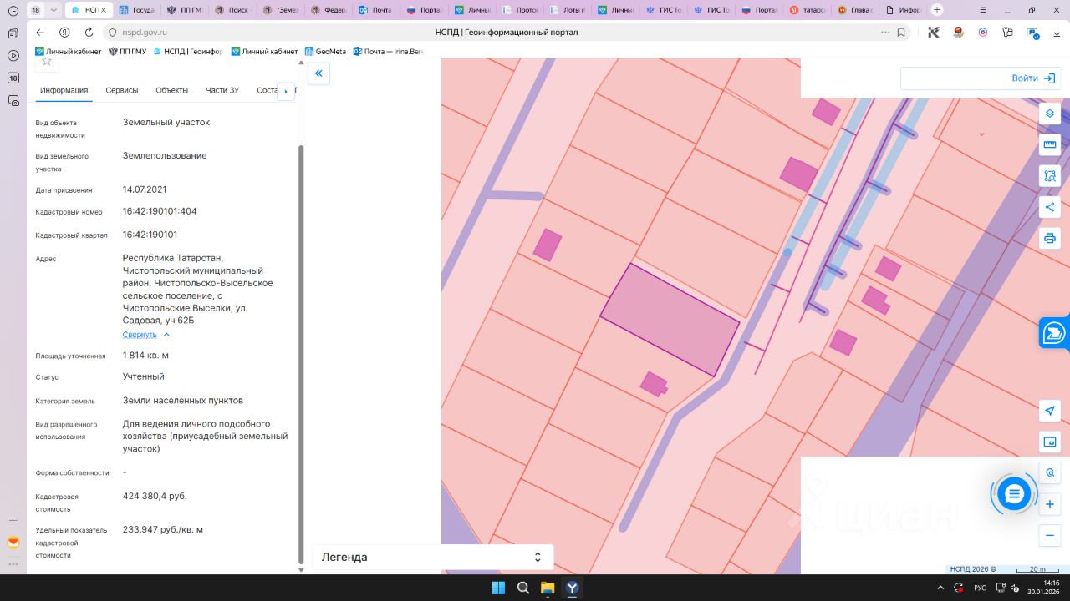Toggle the overview mini-map window

pos(1050,442)
